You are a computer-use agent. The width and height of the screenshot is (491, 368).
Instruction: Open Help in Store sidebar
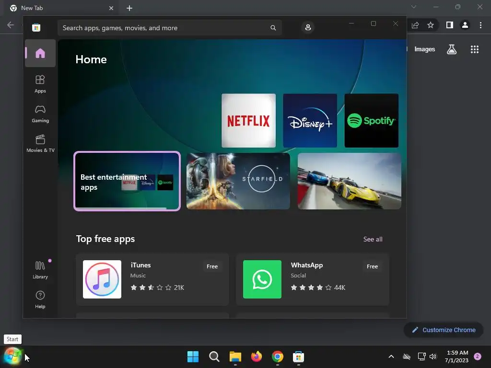pyautogui.click(x=40, y=300)
